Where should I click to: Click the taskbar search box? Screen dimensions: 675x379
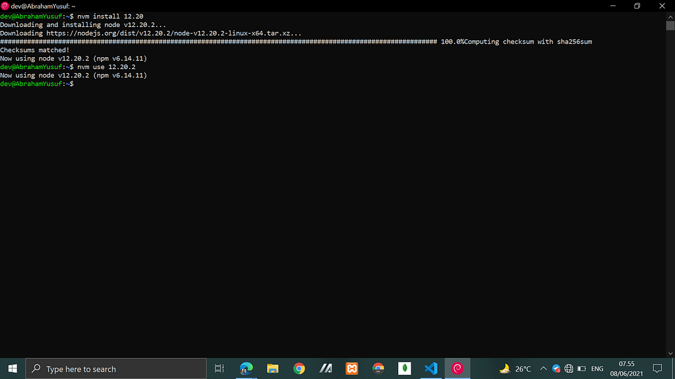coord(116,368)
